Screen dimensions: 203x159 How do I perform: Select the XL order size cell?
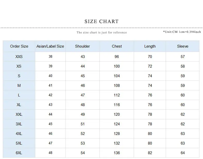[x=19, y=105]
